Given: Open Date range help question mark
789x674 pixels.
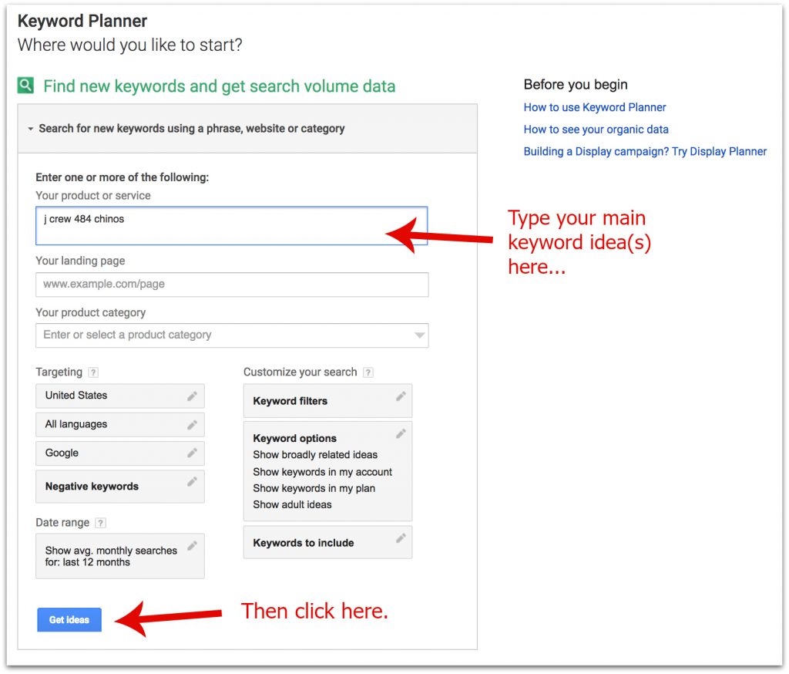Looking at the screenshot, I should tap(101, 523).
